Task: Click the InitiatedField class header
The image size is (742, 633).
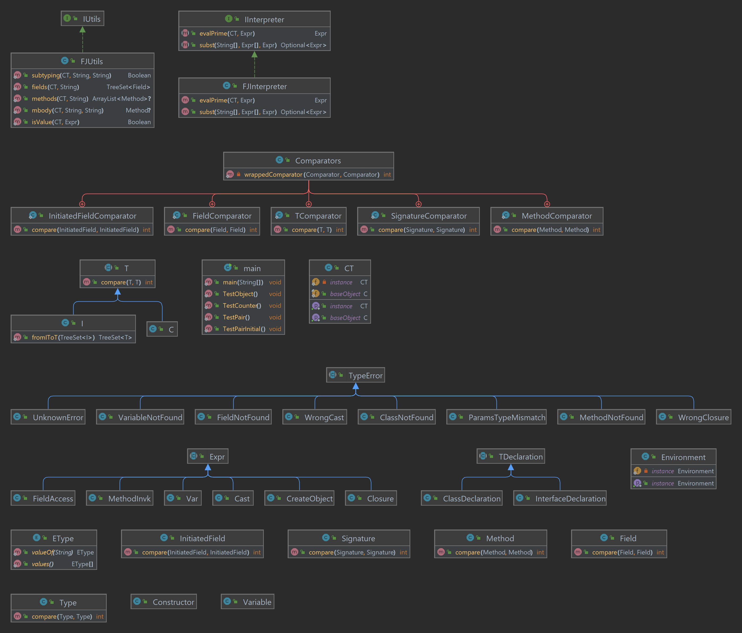Action: tap(192, 538)
